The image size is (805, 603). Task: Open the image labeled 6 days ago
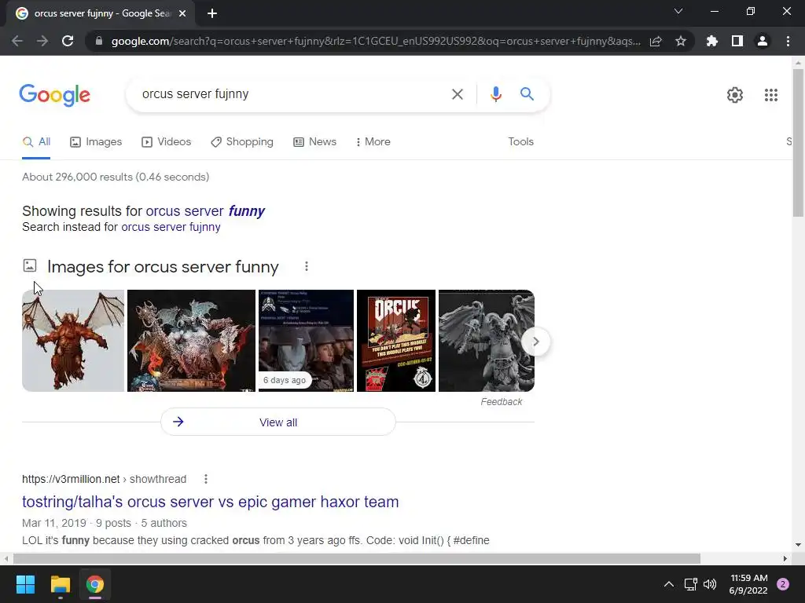306,341
